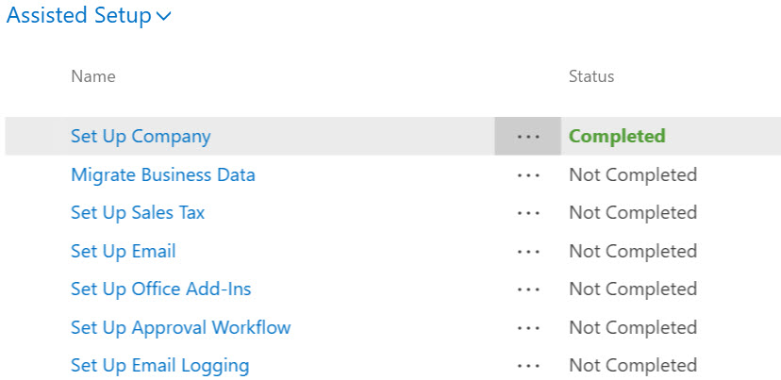Image resolution: width=781 pixels, height=380 pixels.
Task: Open the Set Up Office Add-Ins link
Action: pos(160,289)
